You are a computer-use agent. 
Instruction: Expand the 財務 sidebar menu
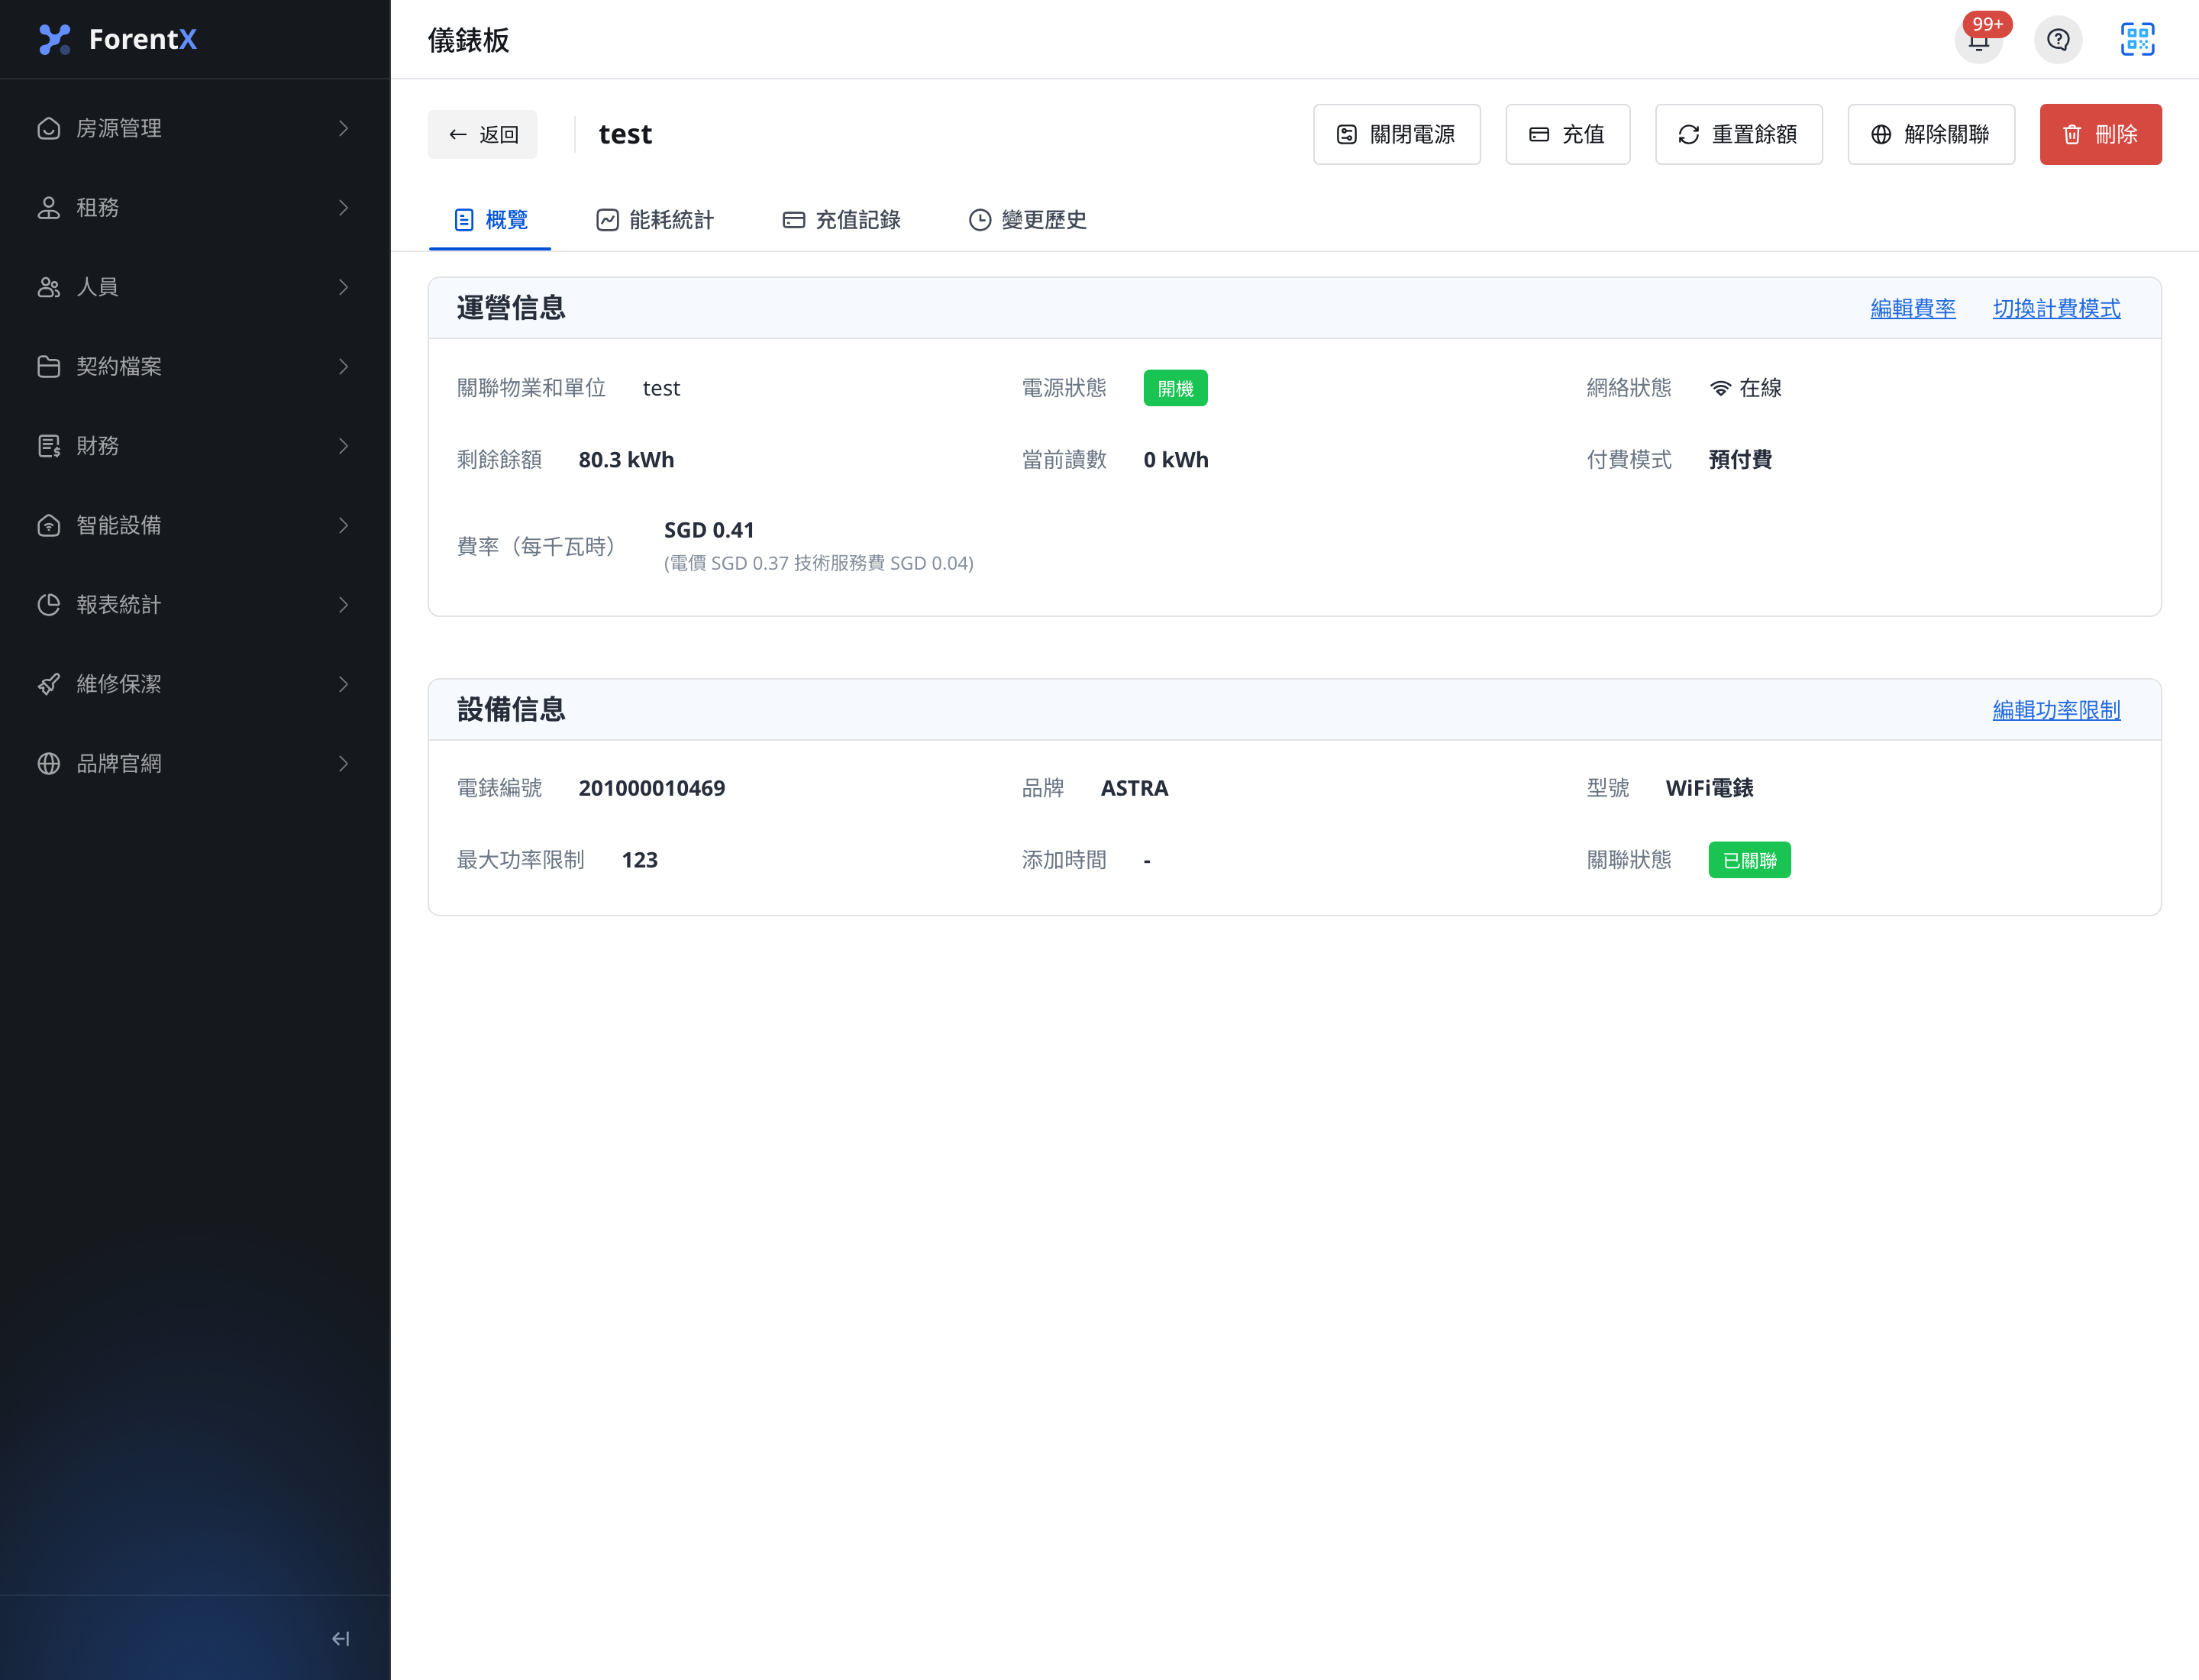coord(195,446)
